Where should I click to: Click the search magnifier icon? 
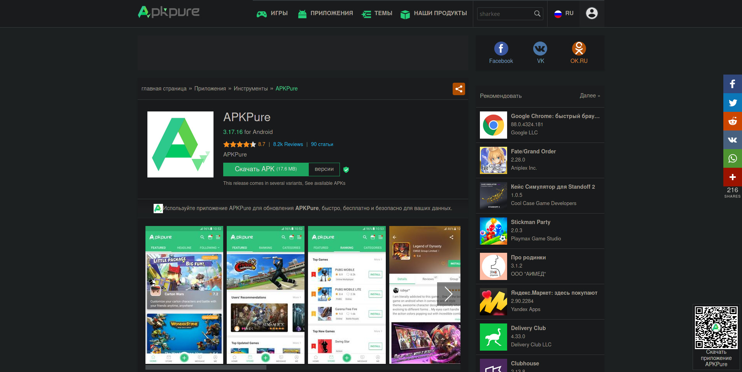coord(537,14)
